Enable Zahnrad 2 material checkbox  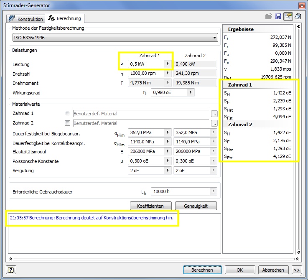pyautogui.click(x=67, y=123)
